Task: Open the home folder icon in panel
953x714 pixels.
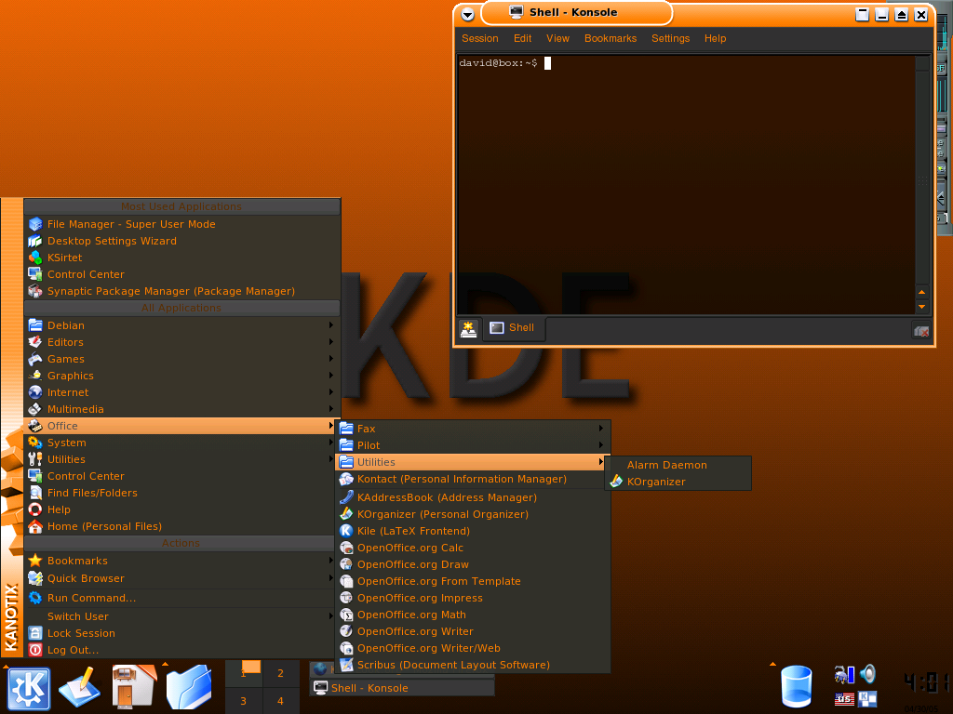Action: tap(134, 687)
